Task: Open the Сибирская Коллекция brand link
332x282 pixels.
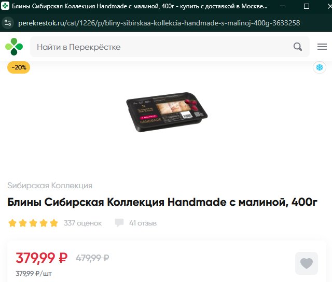Action: click(50, 186)
